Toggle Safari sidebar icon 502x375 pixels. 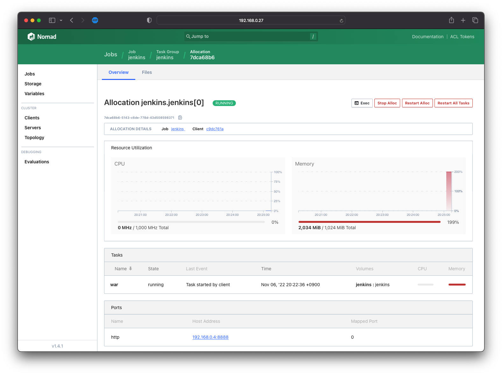pyautogui.click(x=52, y=20)
